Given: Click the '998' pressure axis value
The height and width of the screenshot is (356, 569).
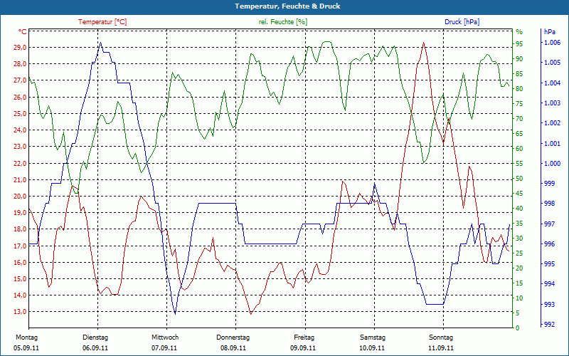Looking at the screenshot, I should pyautogui.click(x=549, y=204).
